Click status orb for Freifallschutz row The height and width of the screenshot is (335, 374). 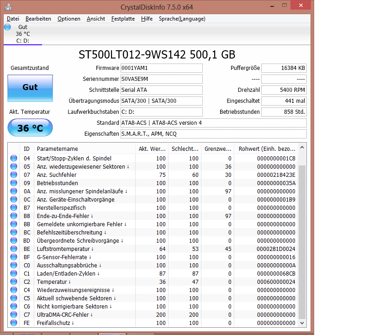pyautogui.click(x=14, y=323)
